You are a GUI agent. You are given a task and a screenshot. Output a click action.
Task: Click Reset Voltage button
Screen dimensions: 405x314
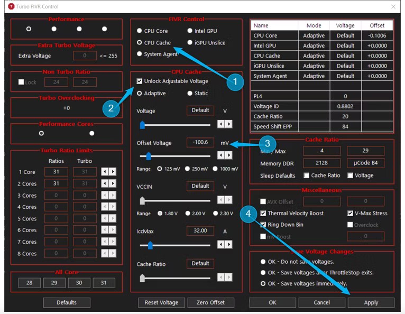point(161,303)
